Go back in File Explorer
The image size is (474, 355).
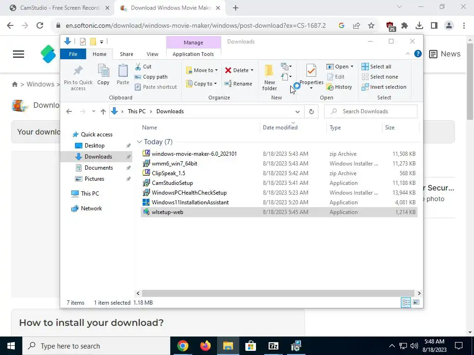69,111
